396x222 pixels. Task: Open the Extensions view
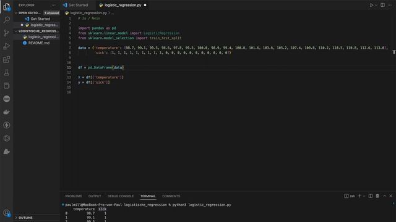7,60
